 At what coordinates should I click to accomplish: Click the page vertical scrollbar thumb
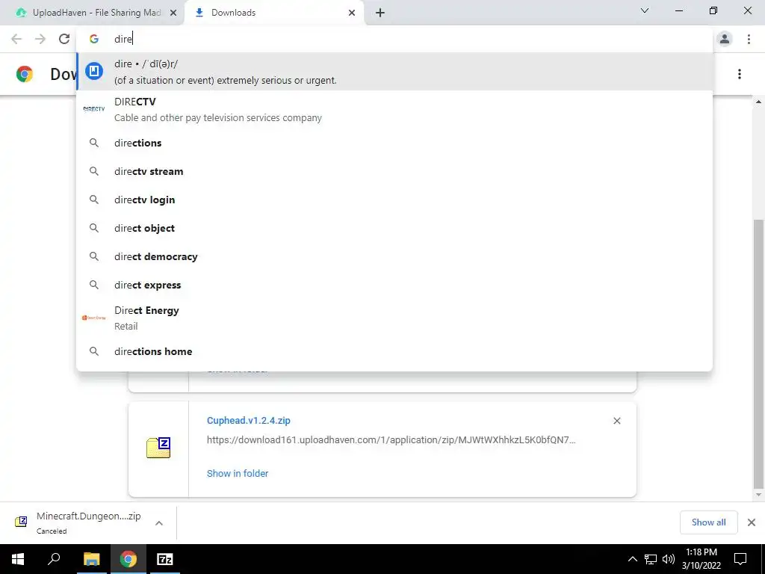[x=758, y=354]
